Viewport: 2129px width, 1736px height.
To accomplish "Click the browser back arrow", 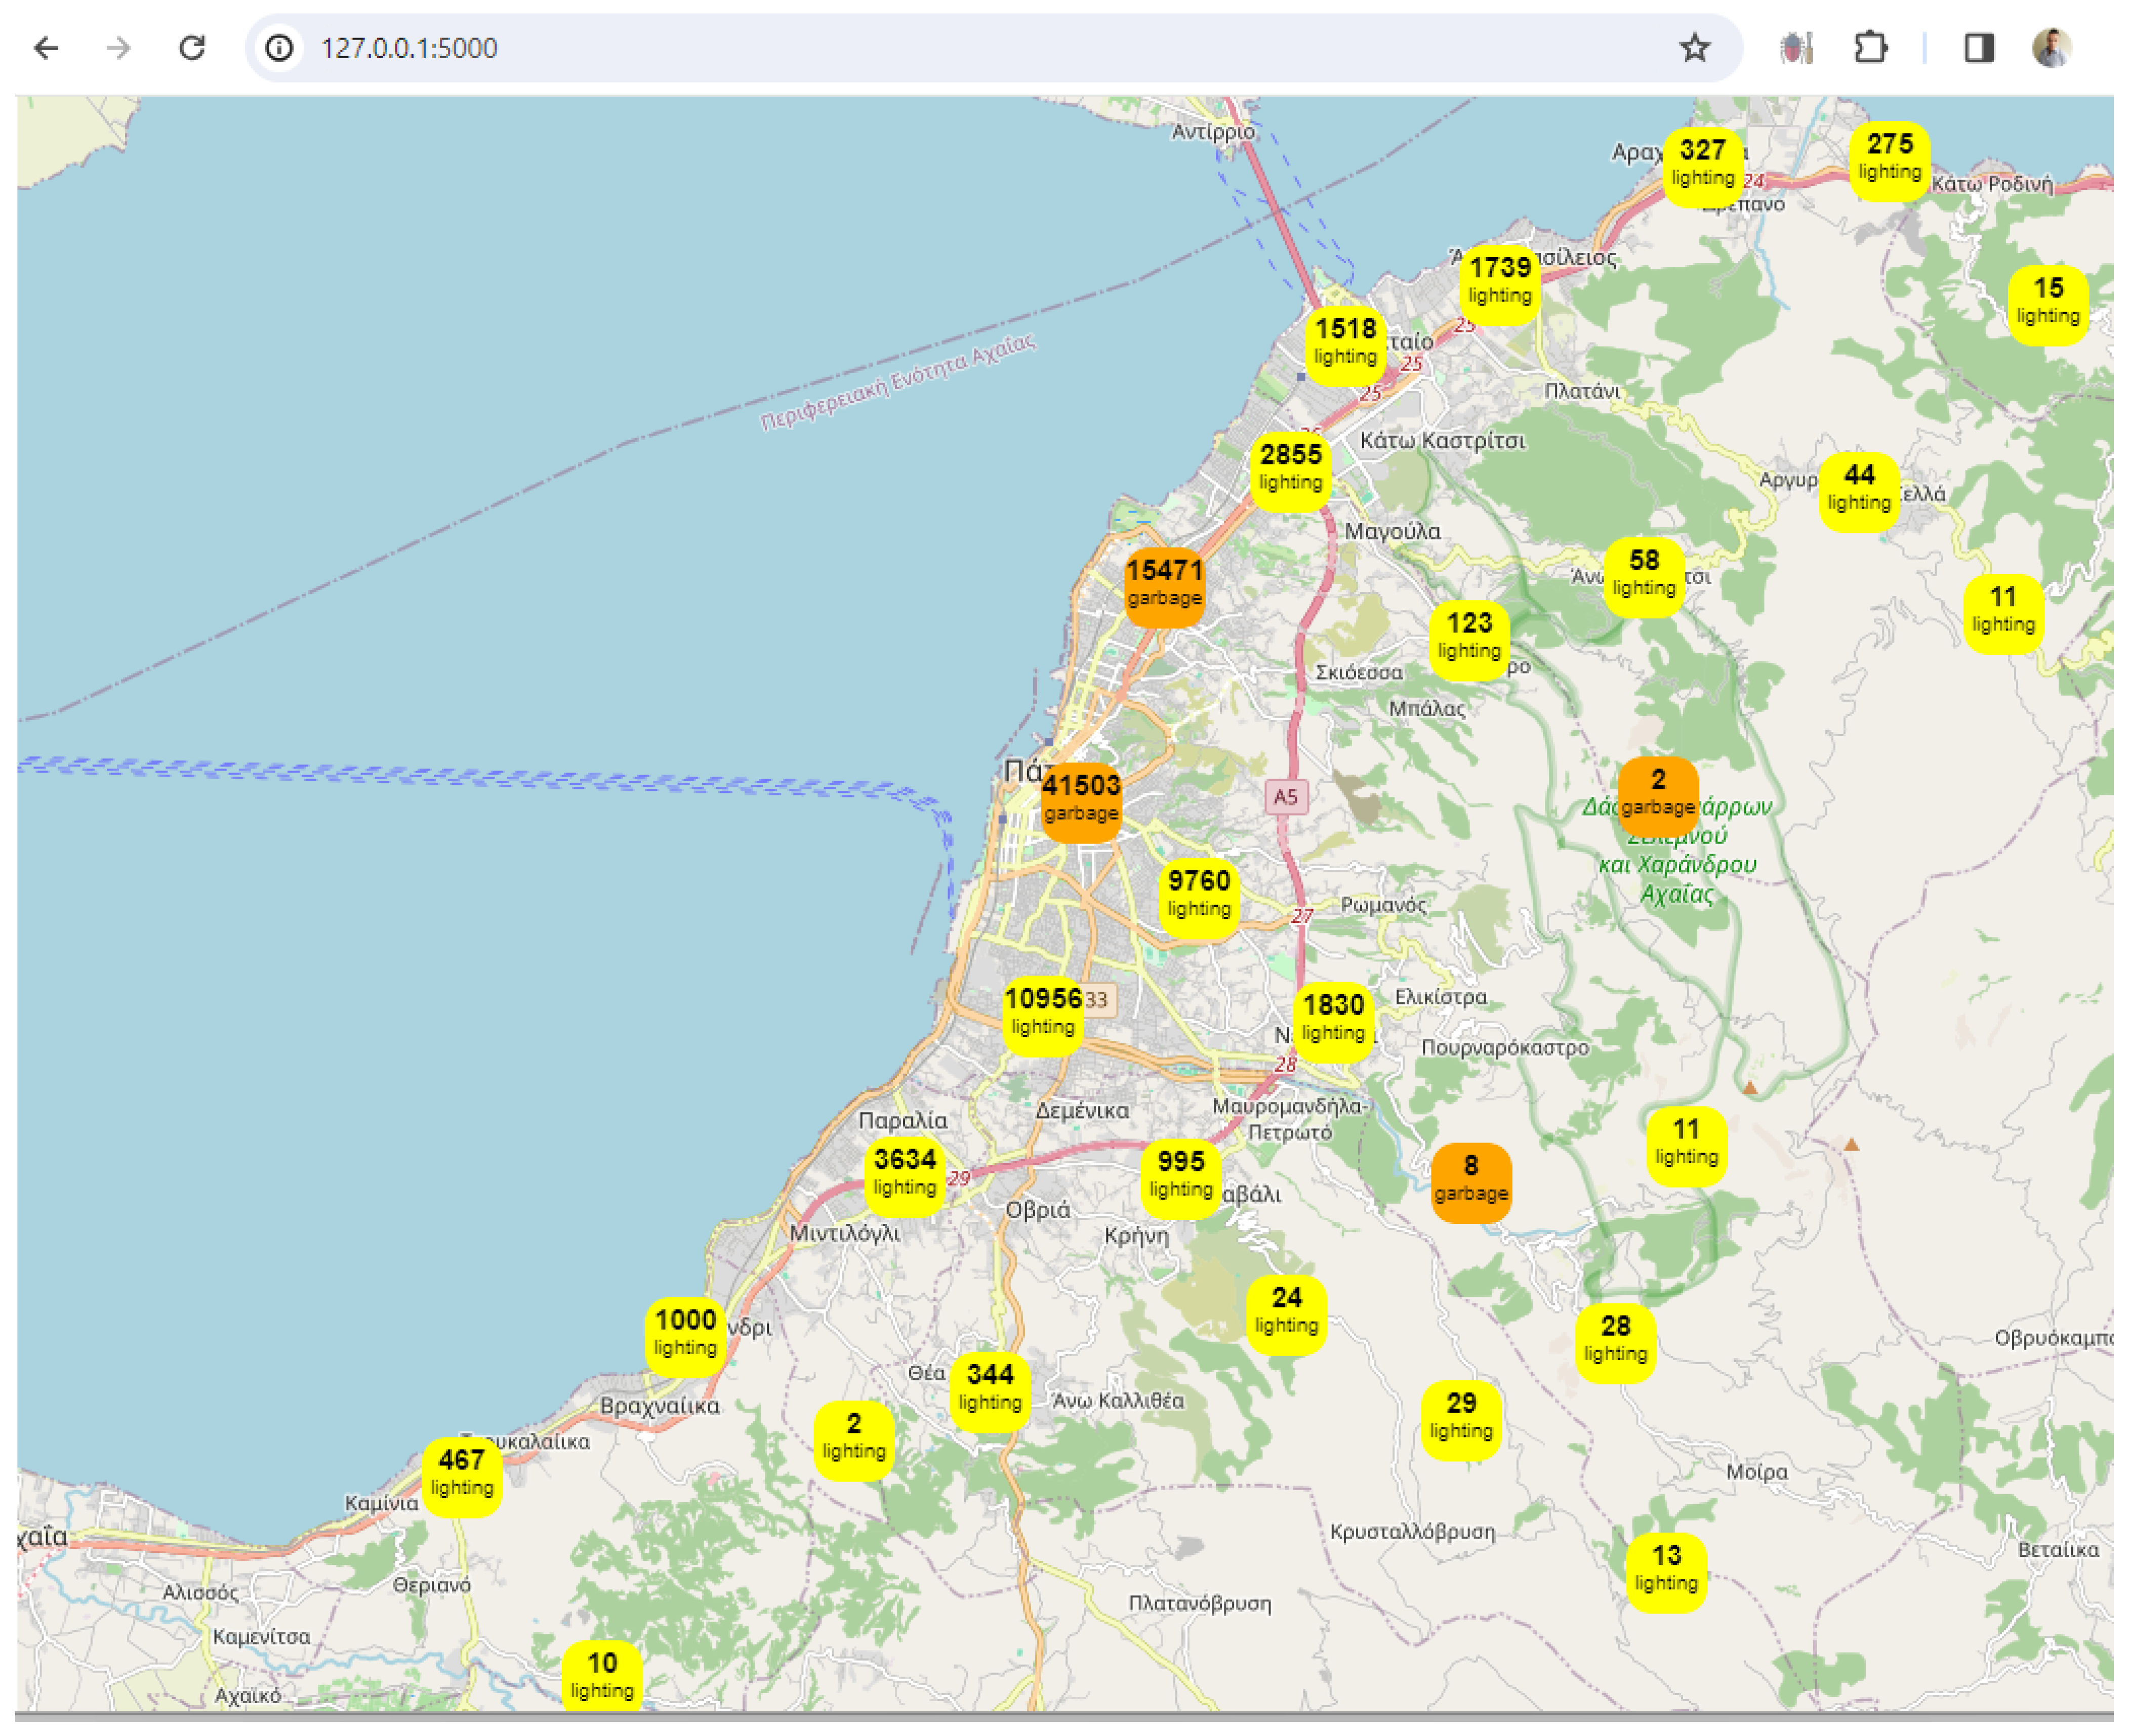I will (x=46, y=48).
